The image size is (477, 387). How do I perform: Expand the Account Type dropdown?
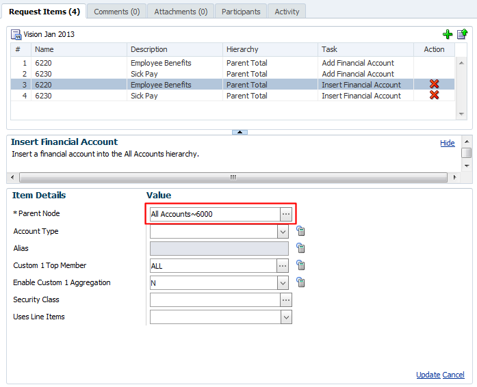[283, 232]
